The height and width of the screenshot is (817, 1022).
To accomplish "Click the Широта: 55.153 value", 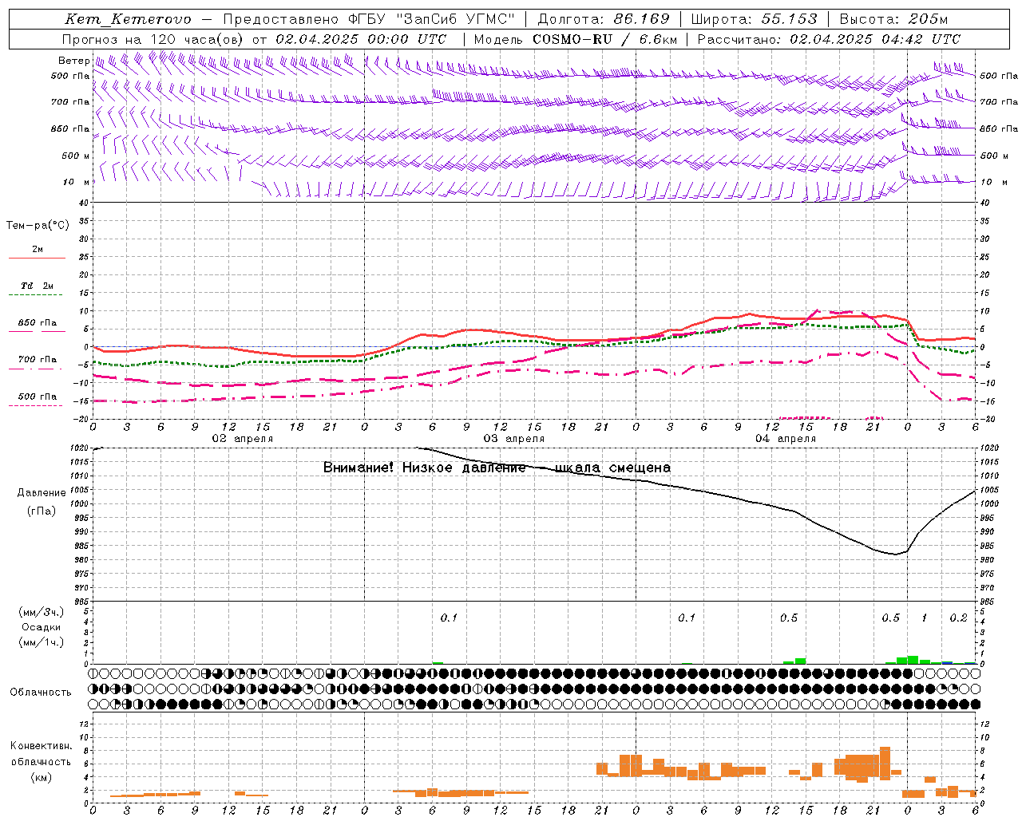I will 754,19.
